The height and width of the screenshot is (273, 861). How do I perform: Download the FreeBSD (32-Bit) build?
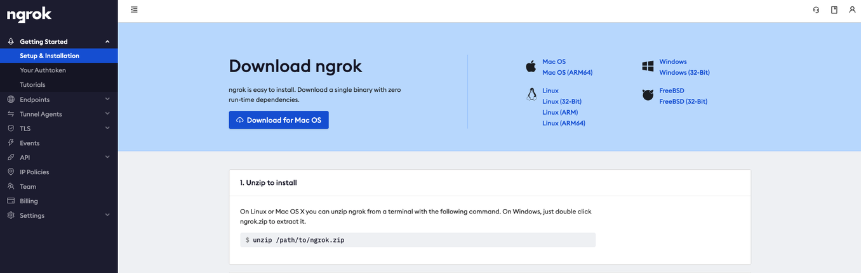tap(683, 102)
